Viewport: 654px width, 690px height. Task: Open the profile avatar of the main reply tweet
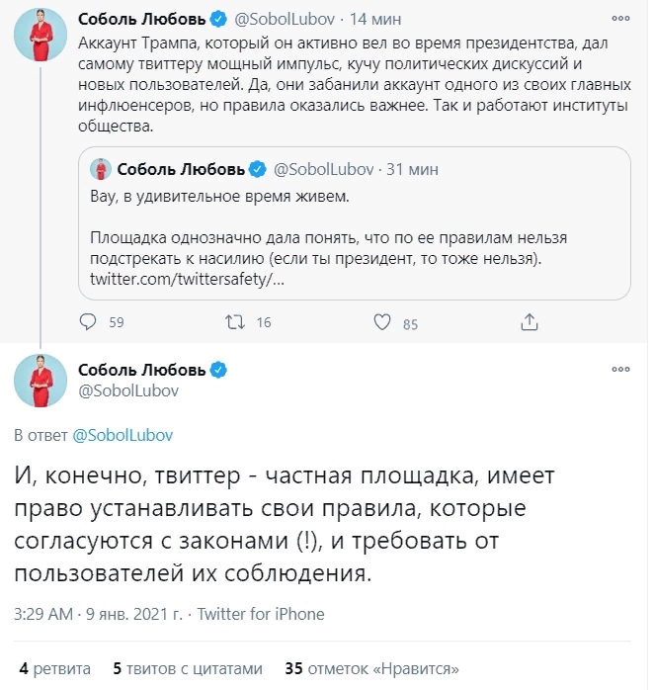point(41,381)
